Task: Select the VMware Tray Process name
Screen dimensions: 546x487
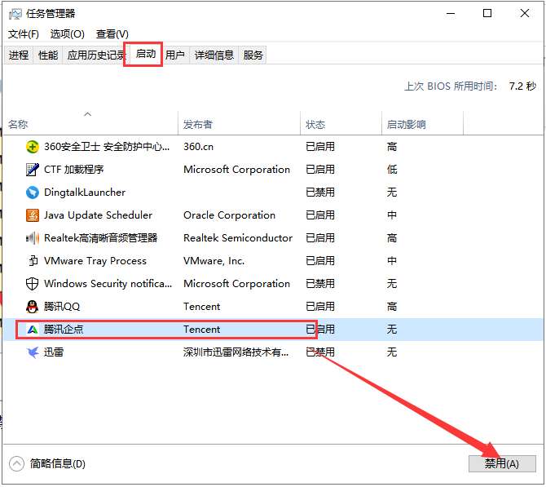Action: pyautogui.click(x=95, y=261)
